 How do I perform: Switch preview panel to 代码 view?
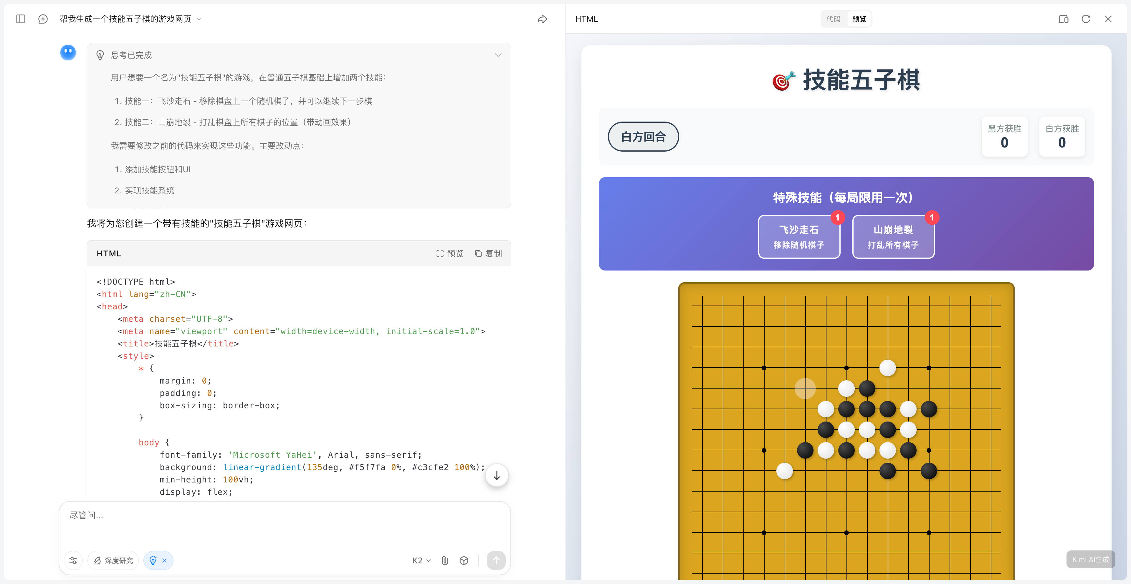pos(833,19)
